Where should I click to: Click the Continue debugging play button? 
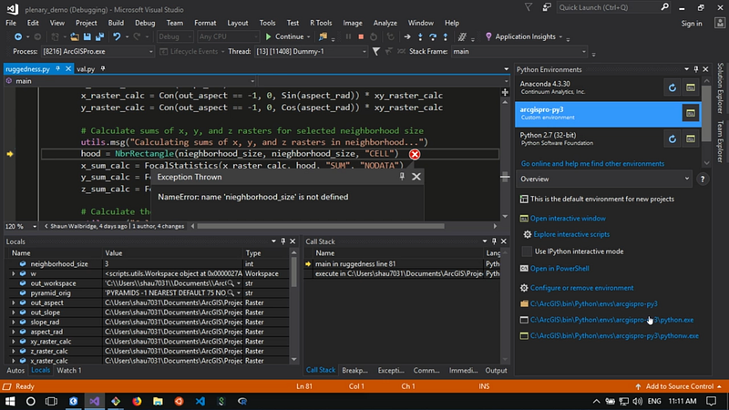click(x=268, y=36)
